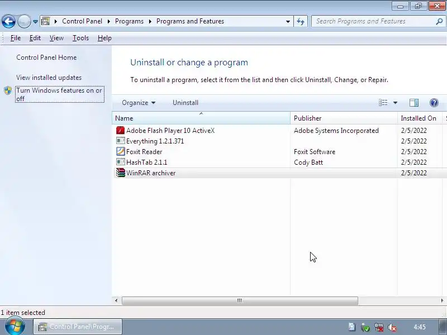Open the Help menu

[104, 38]
